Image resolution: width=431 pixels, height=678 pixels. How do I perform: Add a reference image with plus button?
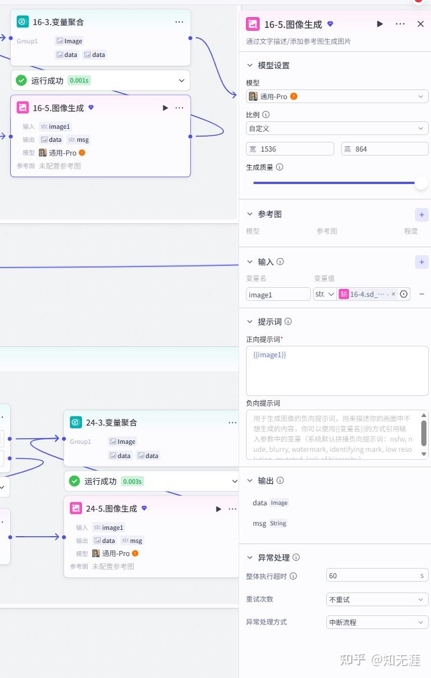pyautogui.click(x=421, y=214)
